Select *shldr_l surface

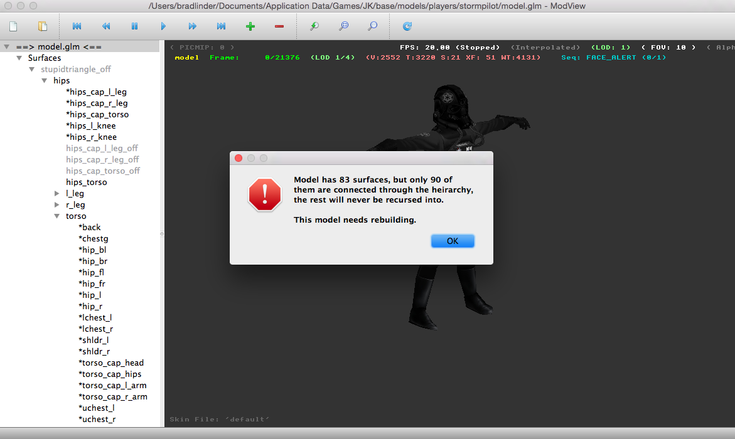click(x=94, y=340)
